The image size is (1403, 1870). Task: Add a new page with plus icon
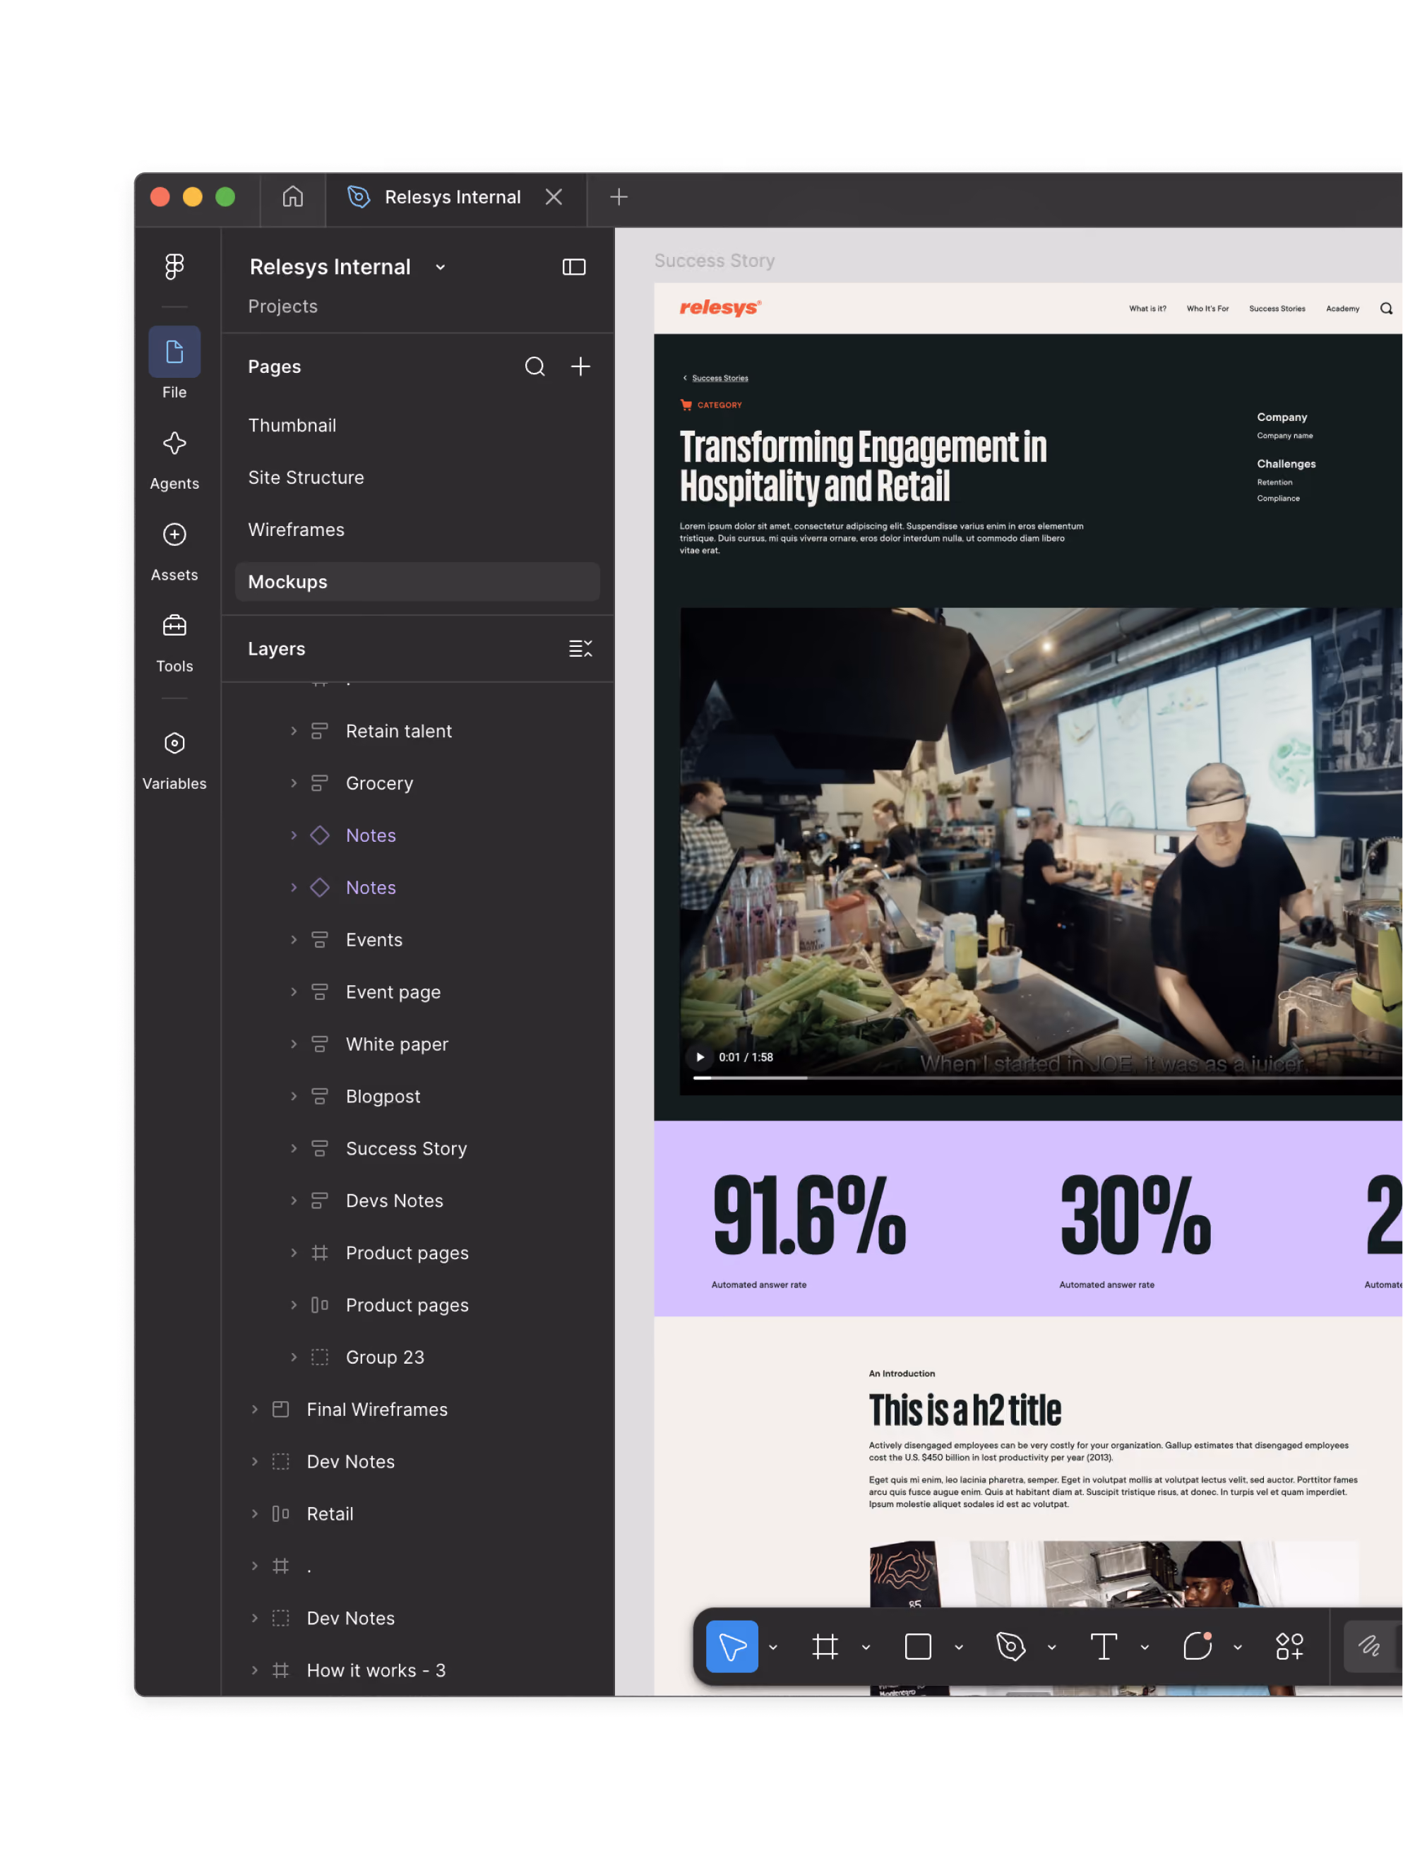pos(580,367)
